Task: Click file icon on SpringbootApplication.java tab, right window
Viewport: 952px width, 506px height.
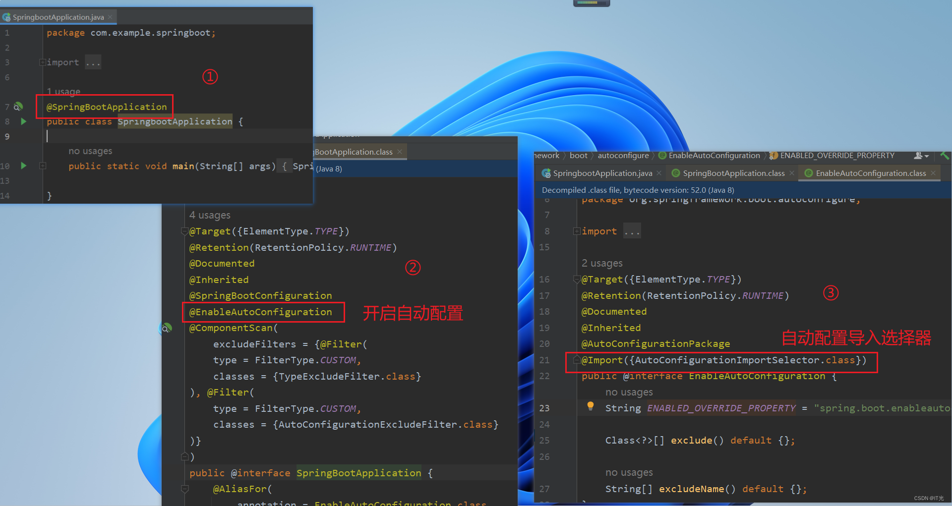Action: click(546, 173)
